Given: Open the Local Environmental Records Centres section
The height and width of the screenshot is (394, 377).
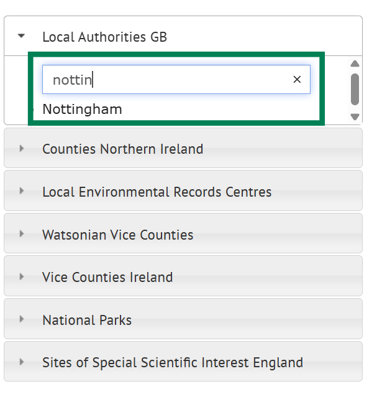Looking at the screenshot, I should click(x=183, y=190).
